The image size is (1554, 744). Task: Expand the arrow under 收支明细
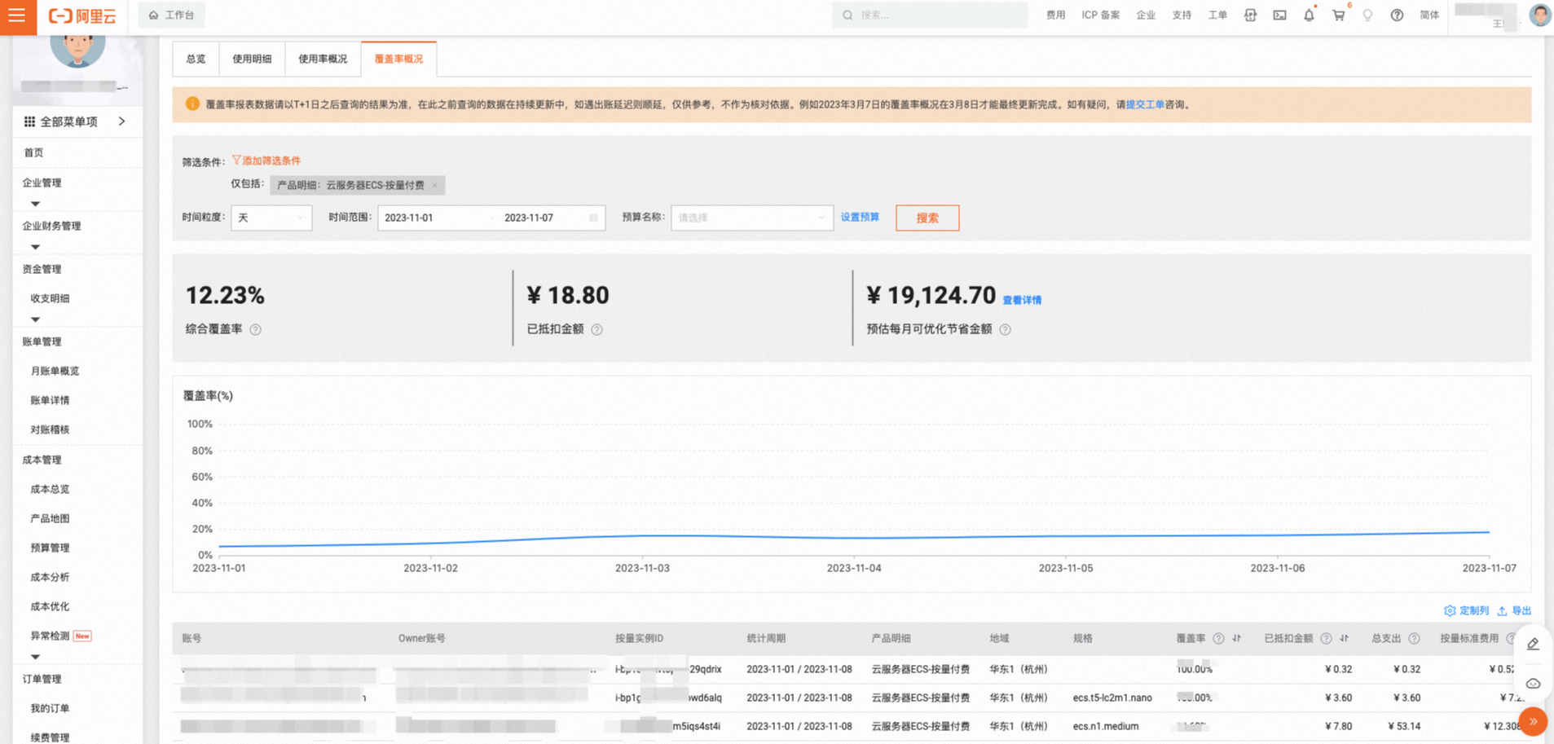pos(35,319)
